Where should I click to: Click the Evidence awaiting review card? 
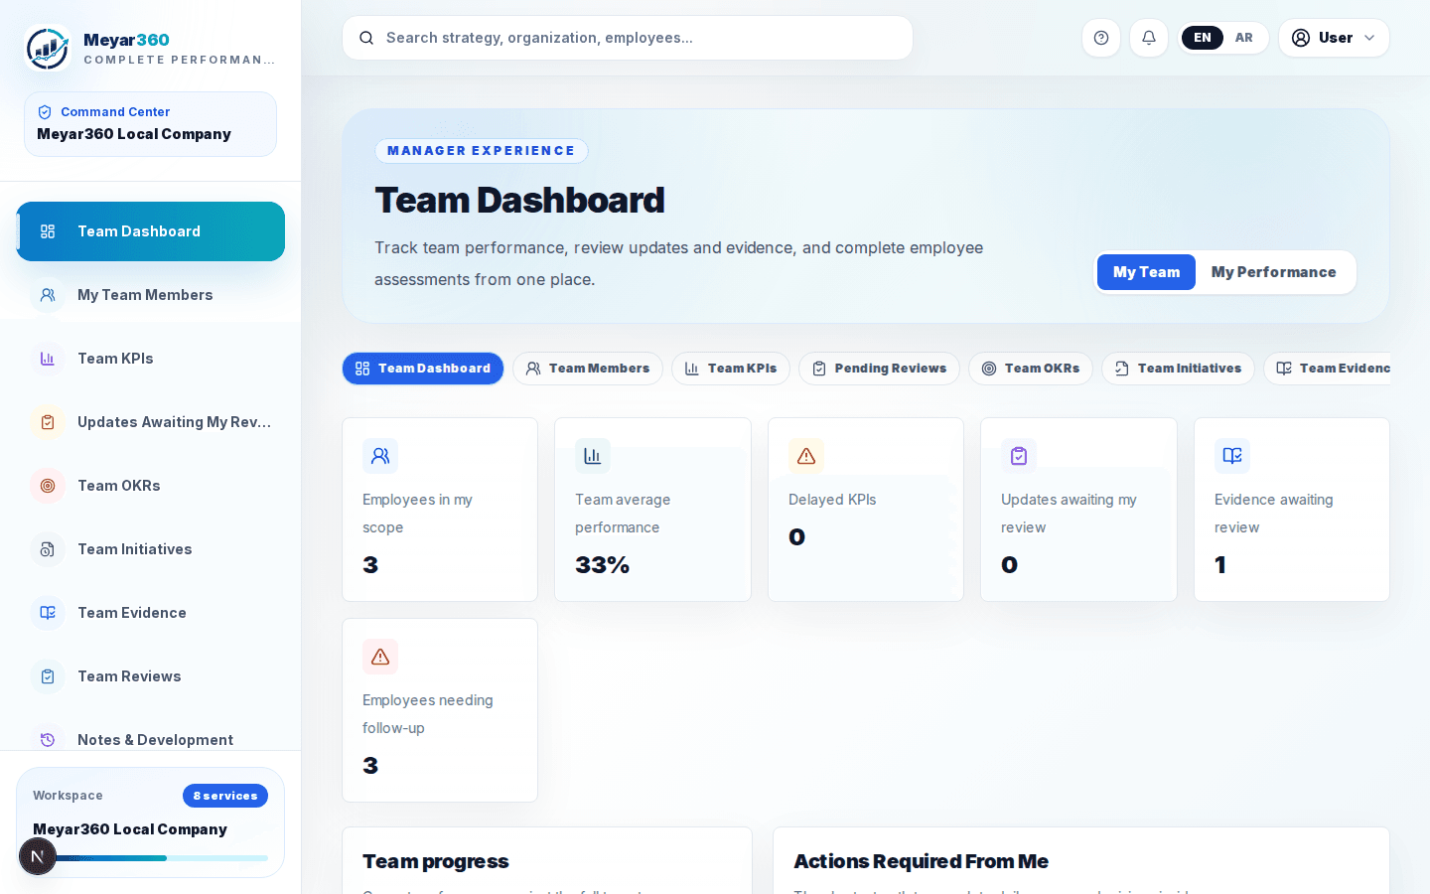click(x=1292, y=510)
